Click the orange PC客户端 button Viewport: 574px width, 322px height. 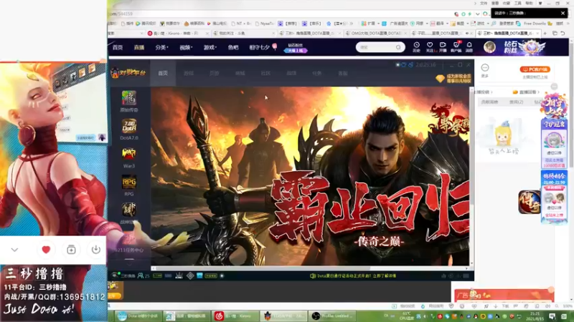tap(535, 69)
